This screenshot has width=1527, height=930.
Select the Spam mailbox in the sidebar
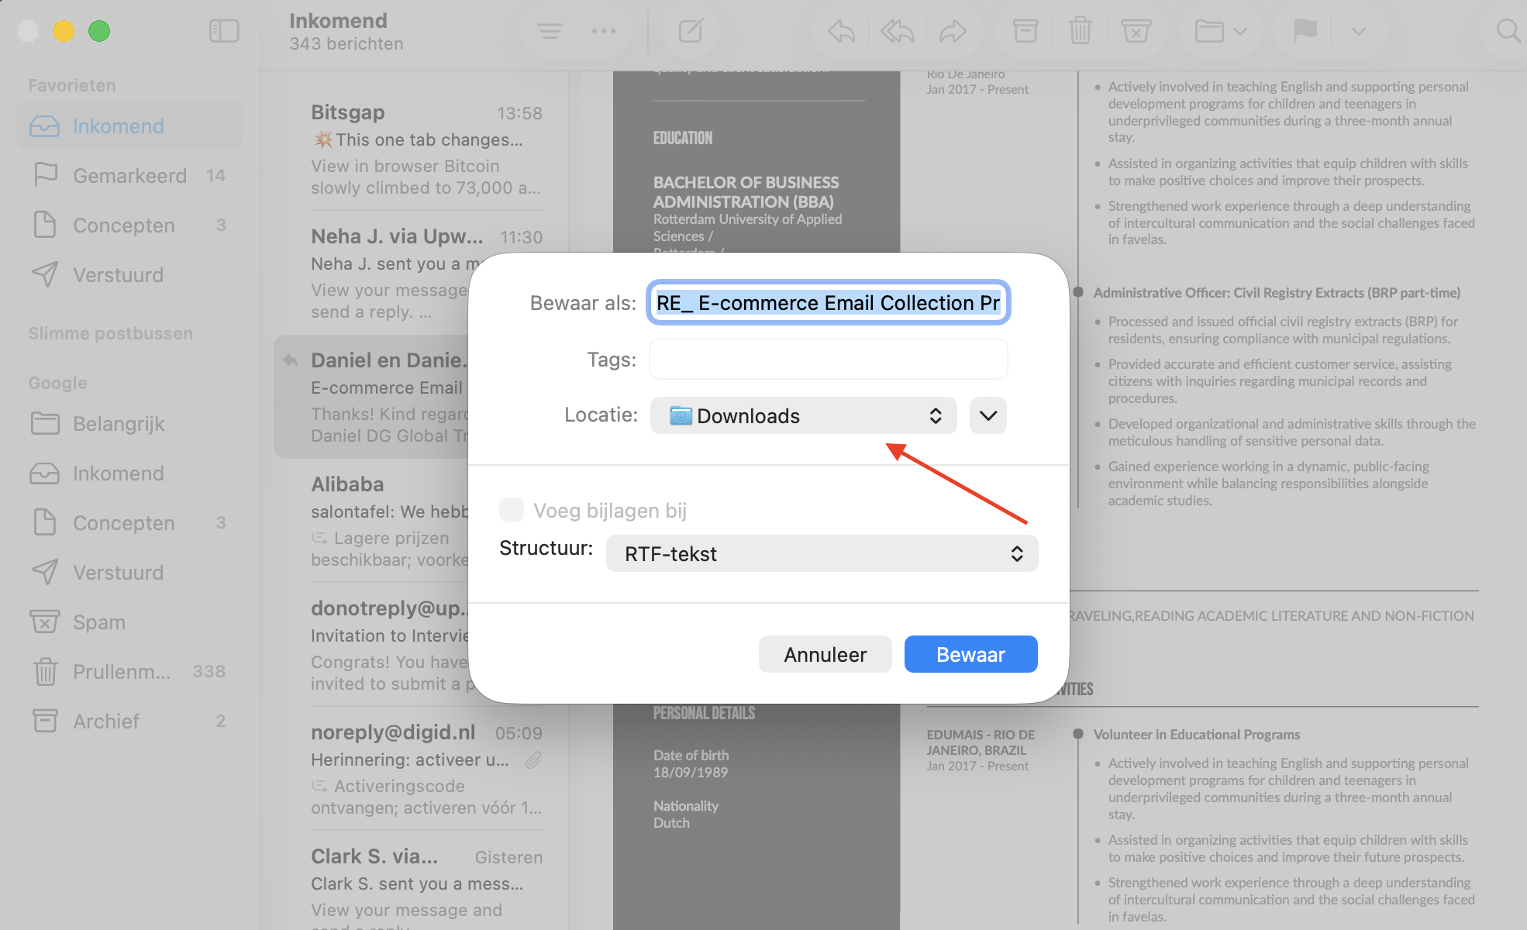point(98,622)
